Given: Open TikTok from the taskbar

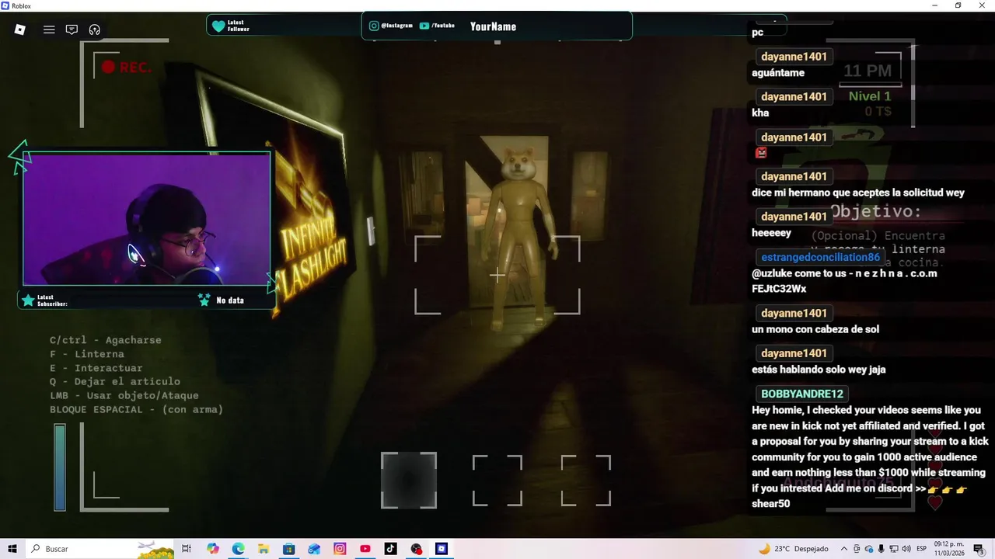Looking at the screenshot, I should click(390, 549).
